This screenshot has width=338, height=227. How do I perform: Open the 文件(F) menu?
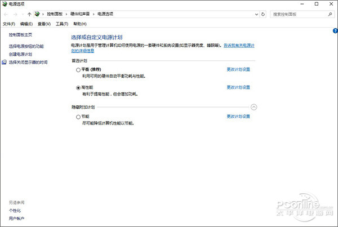8,24
